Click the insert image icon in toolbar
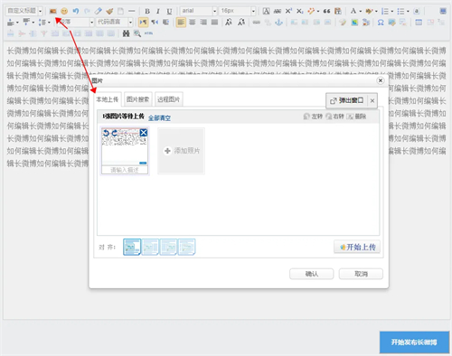 53,11
